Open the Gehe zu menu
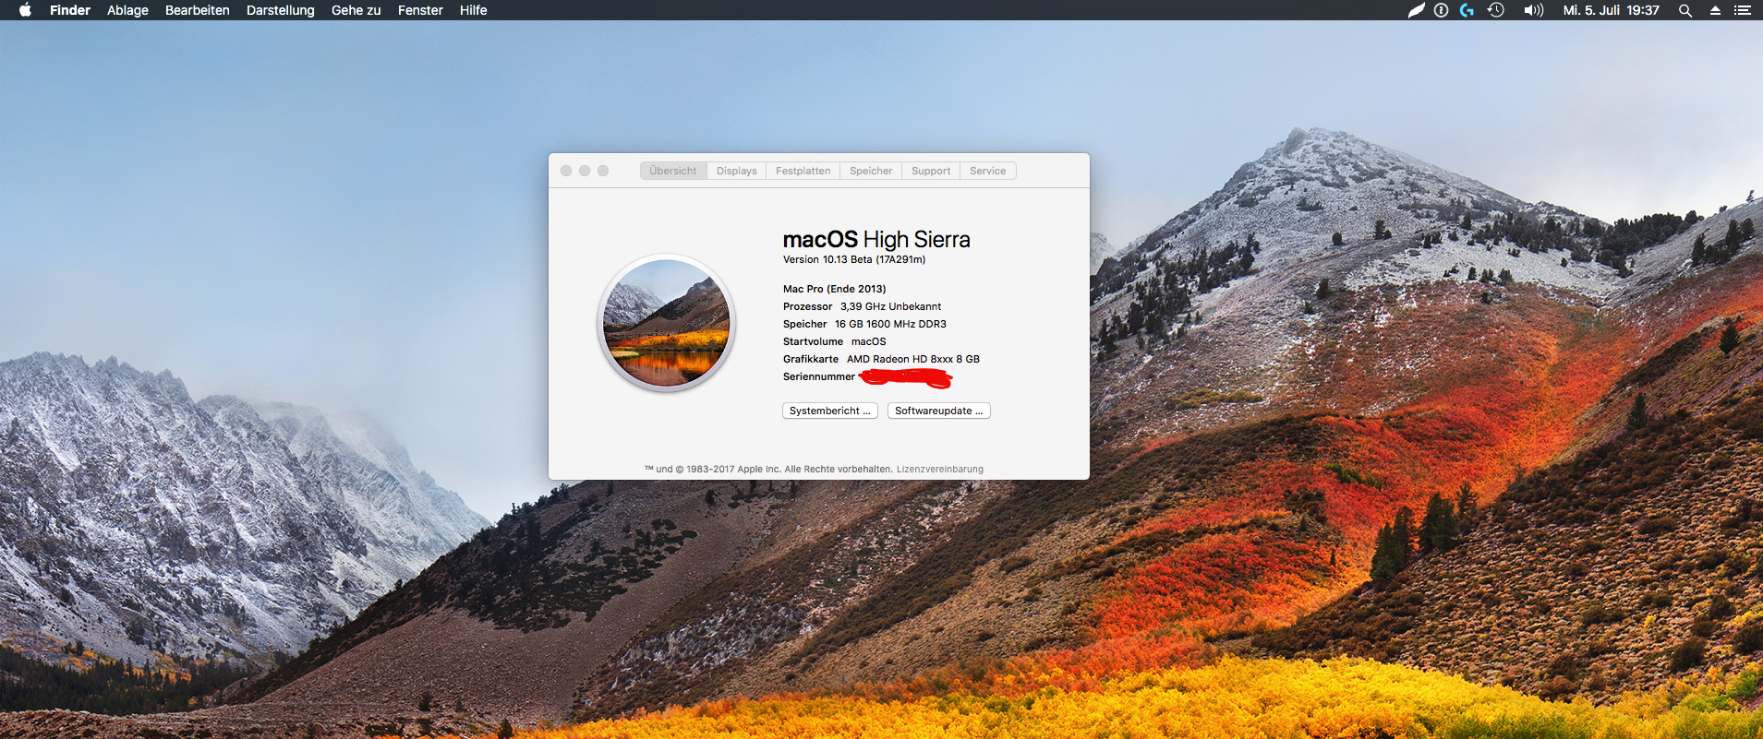The width and height of the screenshot is (1763, 739). [356, 10]
